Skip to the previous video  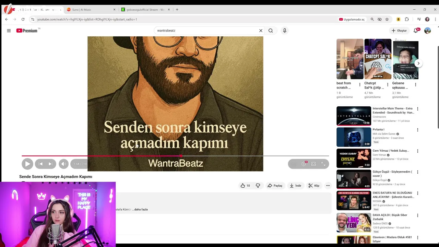click(40, 164)
